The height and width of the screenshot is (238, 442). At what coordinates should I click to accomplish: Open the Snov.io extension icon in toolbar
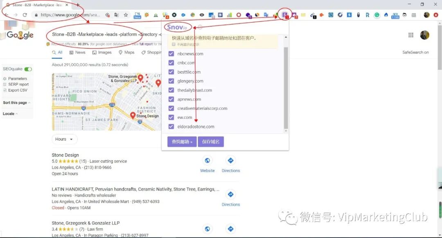[x=285, y=15]
